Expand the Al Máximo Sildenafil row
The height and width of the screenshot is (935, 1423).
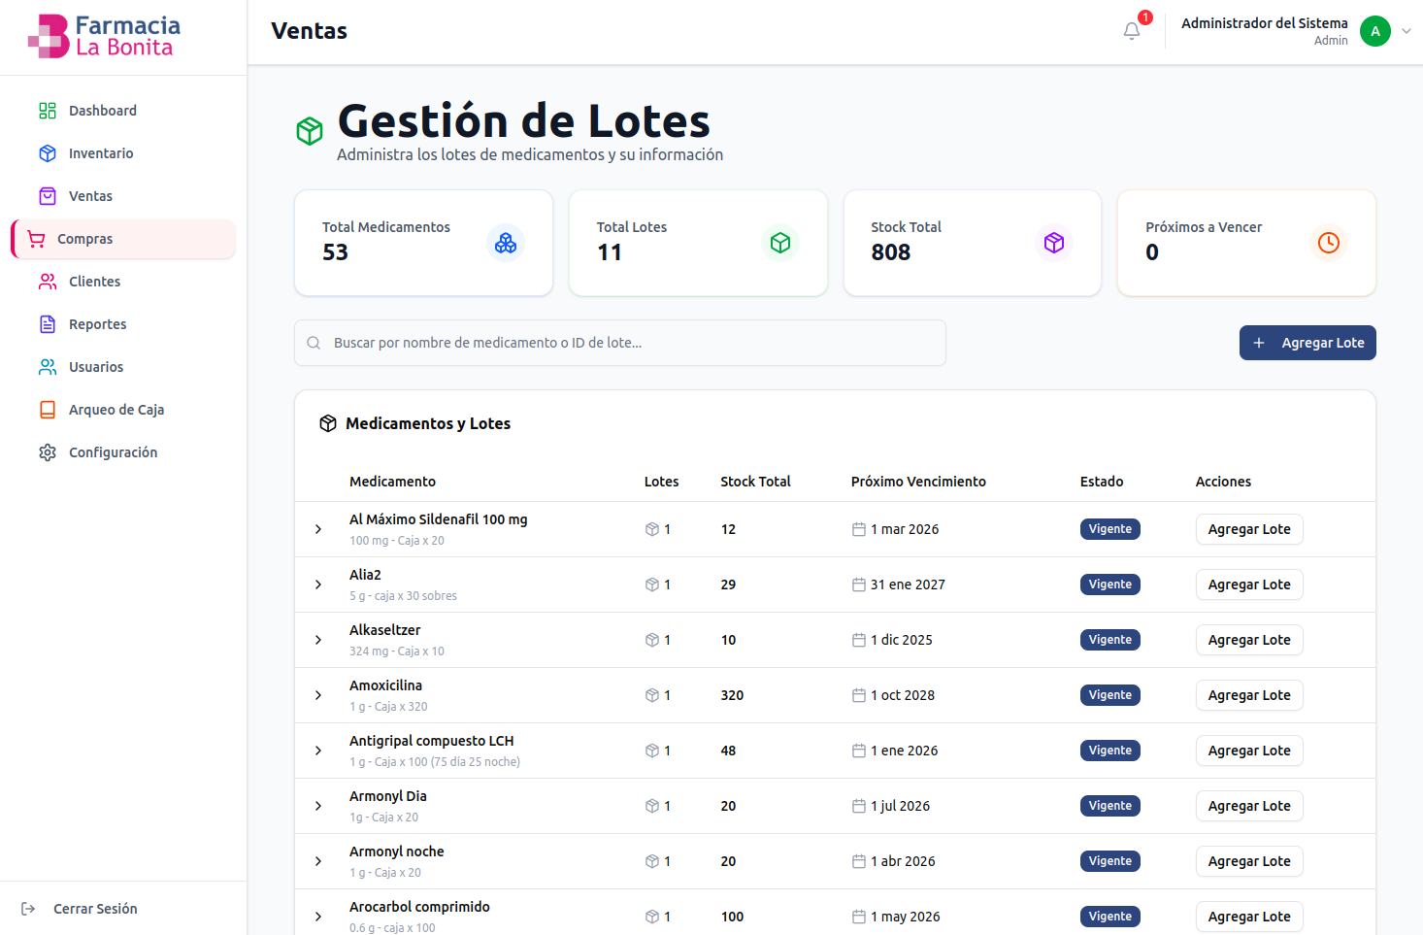pos(318,529)
